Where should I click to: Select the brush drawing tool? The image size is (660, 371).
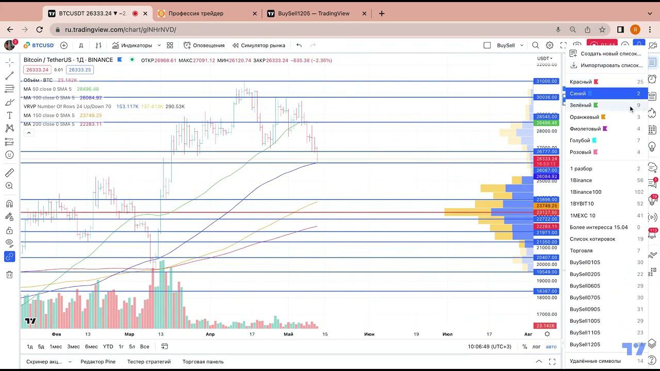(9, 102)
